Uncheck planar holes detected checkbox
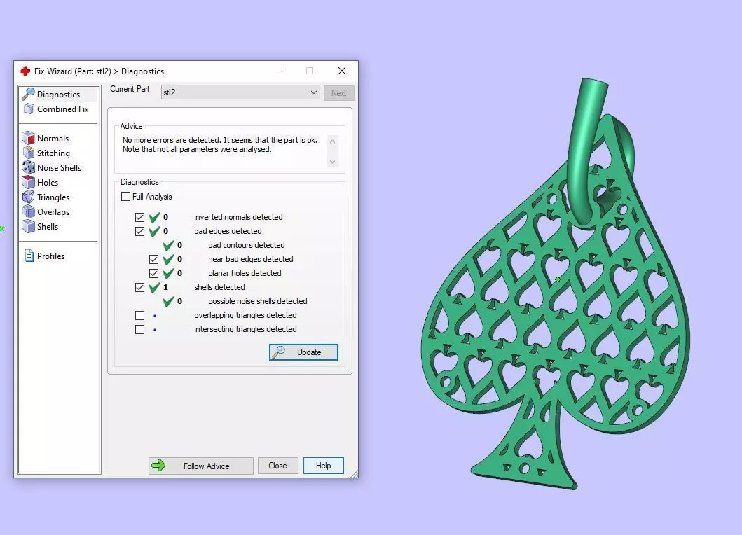The width and height of the screenshot is (742, 535). [x=153, y=273]
